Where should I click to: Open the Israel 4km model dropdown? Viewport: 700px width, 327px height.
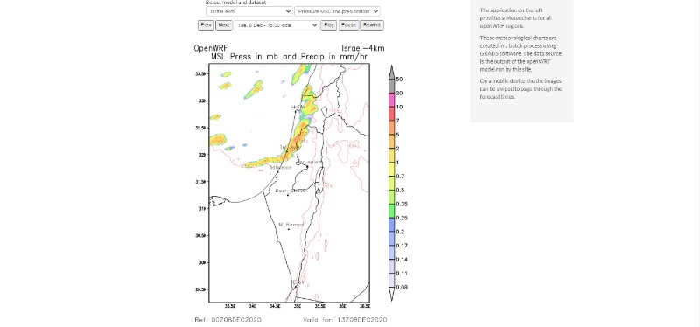tap(249, 11)
